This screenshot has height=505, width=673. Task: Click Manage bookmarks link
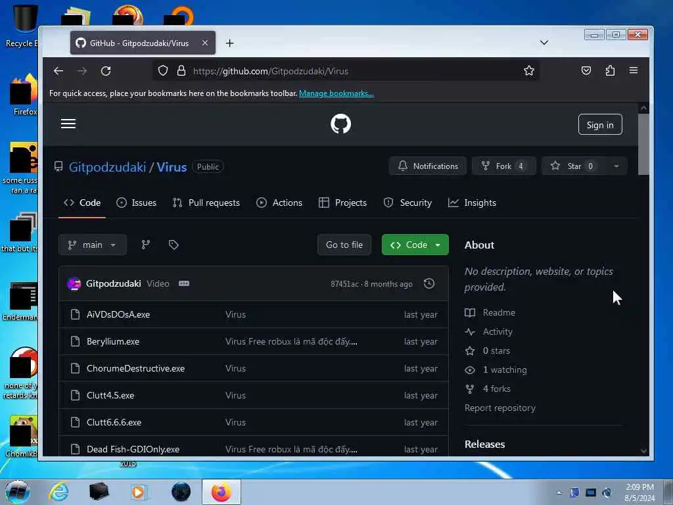336,93
